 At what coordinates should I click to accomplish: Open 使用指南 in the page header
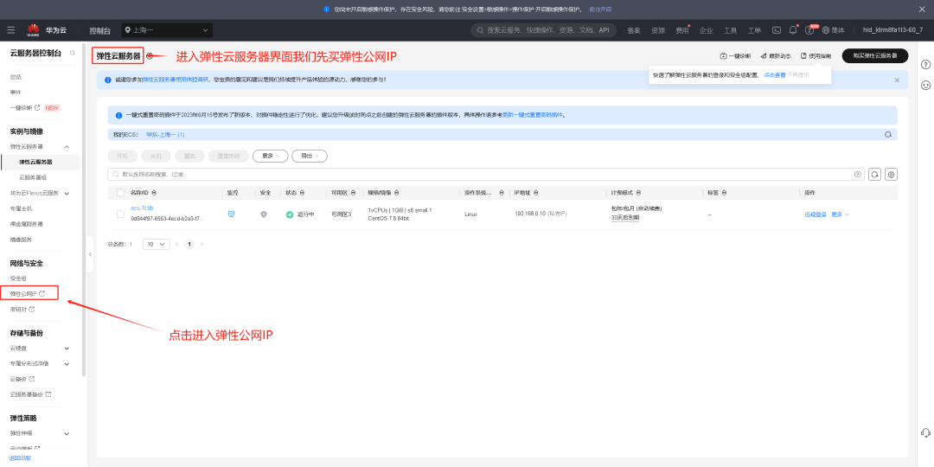tap(816, 56)
